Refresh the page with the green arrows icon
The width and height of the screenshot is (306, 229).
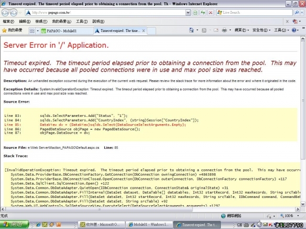(203, 13)
